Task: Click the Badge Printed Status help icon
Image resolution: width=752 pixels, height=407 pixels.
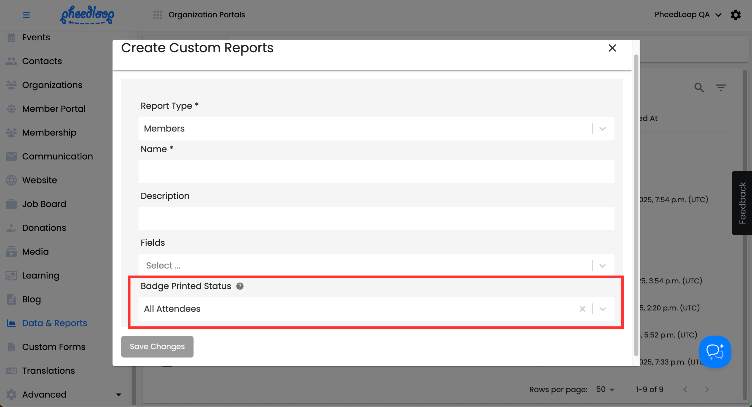Action: (240, 286)
